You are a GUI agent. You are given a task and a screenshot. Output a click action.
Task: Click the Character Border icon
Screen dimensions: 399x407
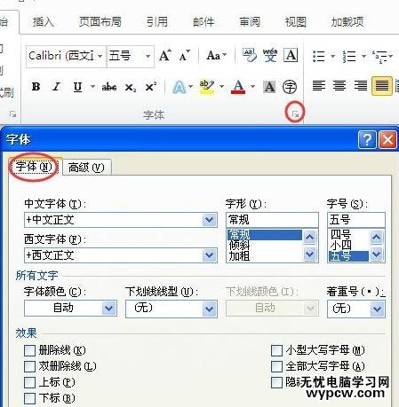pos(291,55)
